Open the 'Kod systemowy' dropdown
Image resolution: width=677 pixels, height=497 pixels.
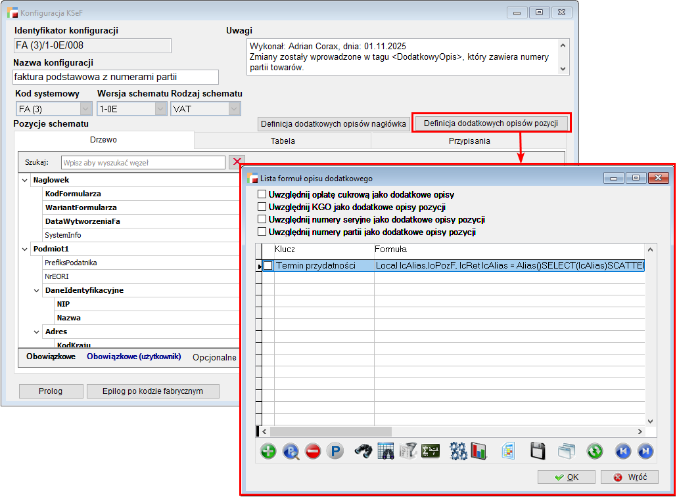click(85, 109)
